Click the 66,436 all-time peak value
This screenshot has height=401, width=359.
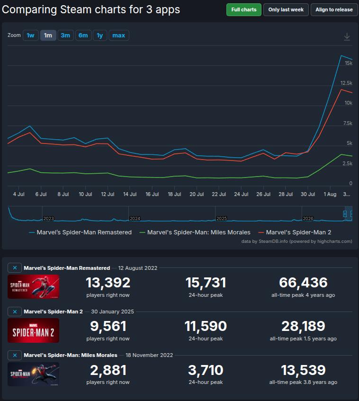click(x=303, y=283)
